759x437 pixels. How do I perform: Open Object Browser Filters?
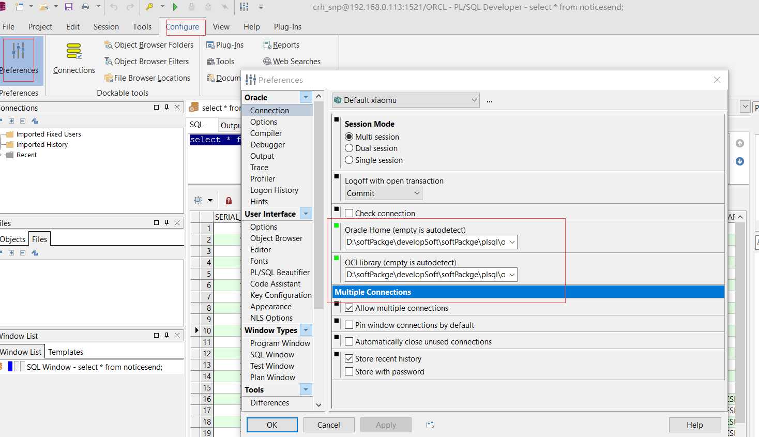146,62
